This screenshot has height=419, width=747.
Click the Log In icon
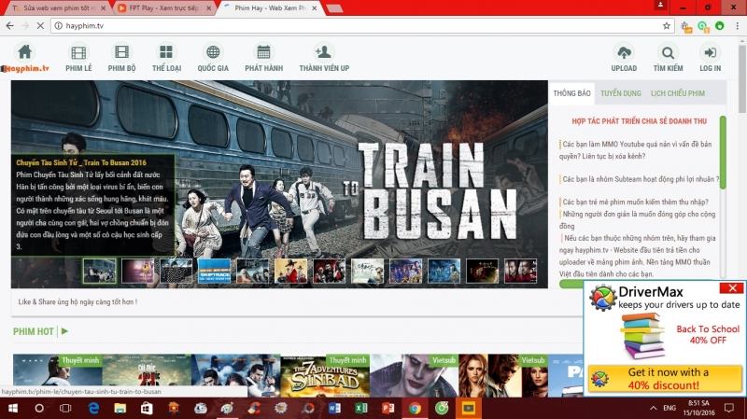[x=710, y=52]
